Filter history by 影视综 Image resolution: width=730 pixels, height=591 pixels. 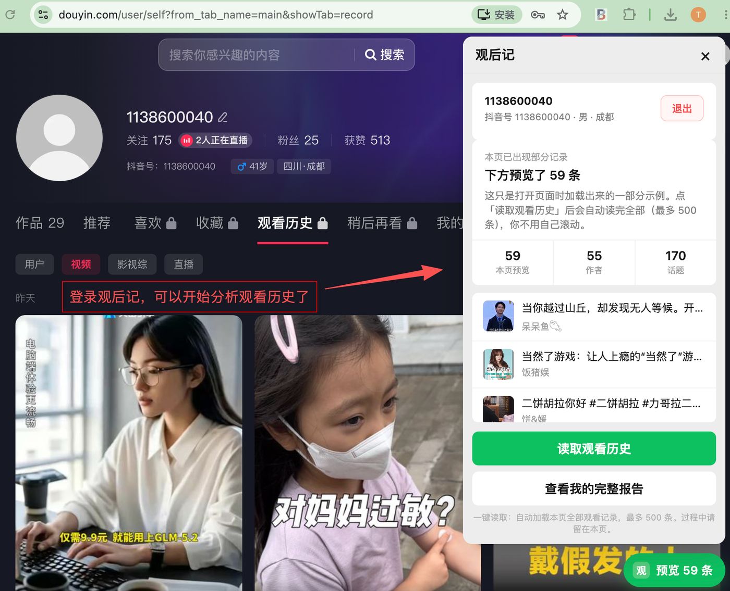coord(132,264)
